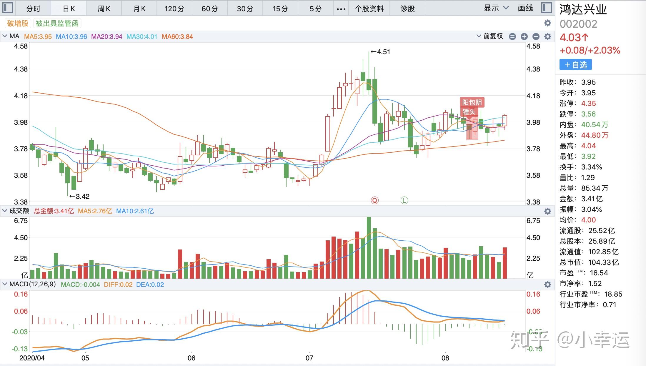Toggle the right info panel icon

pyautogui.click(x=546, y=8)
